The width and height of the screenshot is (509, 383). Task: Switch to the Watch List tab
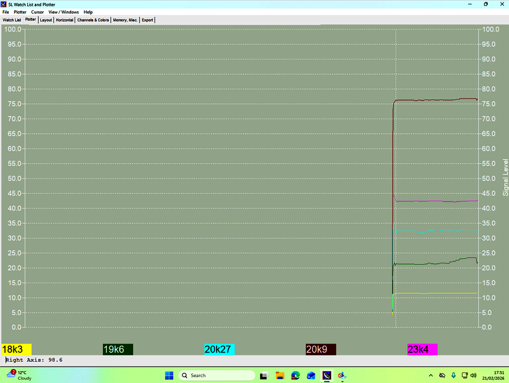click(12, 20)
